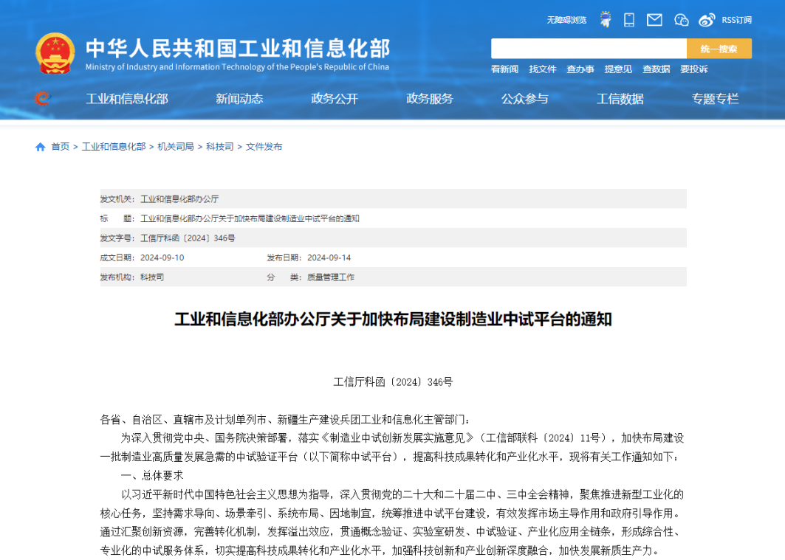Screen dimensions: 785x560
Task: Open Weibo page via the Weibo icon
Action: coord(707,20)
